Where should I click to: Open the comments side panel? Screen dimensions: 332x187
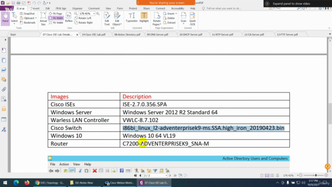pyautogui.click(x=4, y=79)
